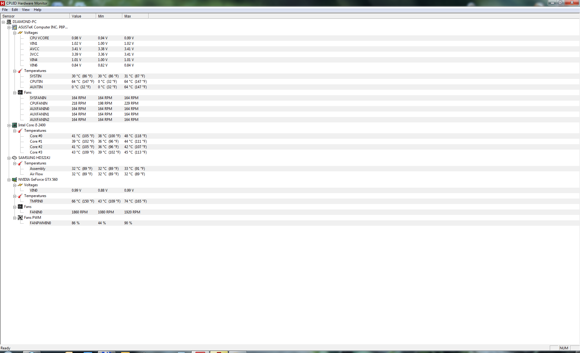Select the CPU VCORE row

(304, 38)
